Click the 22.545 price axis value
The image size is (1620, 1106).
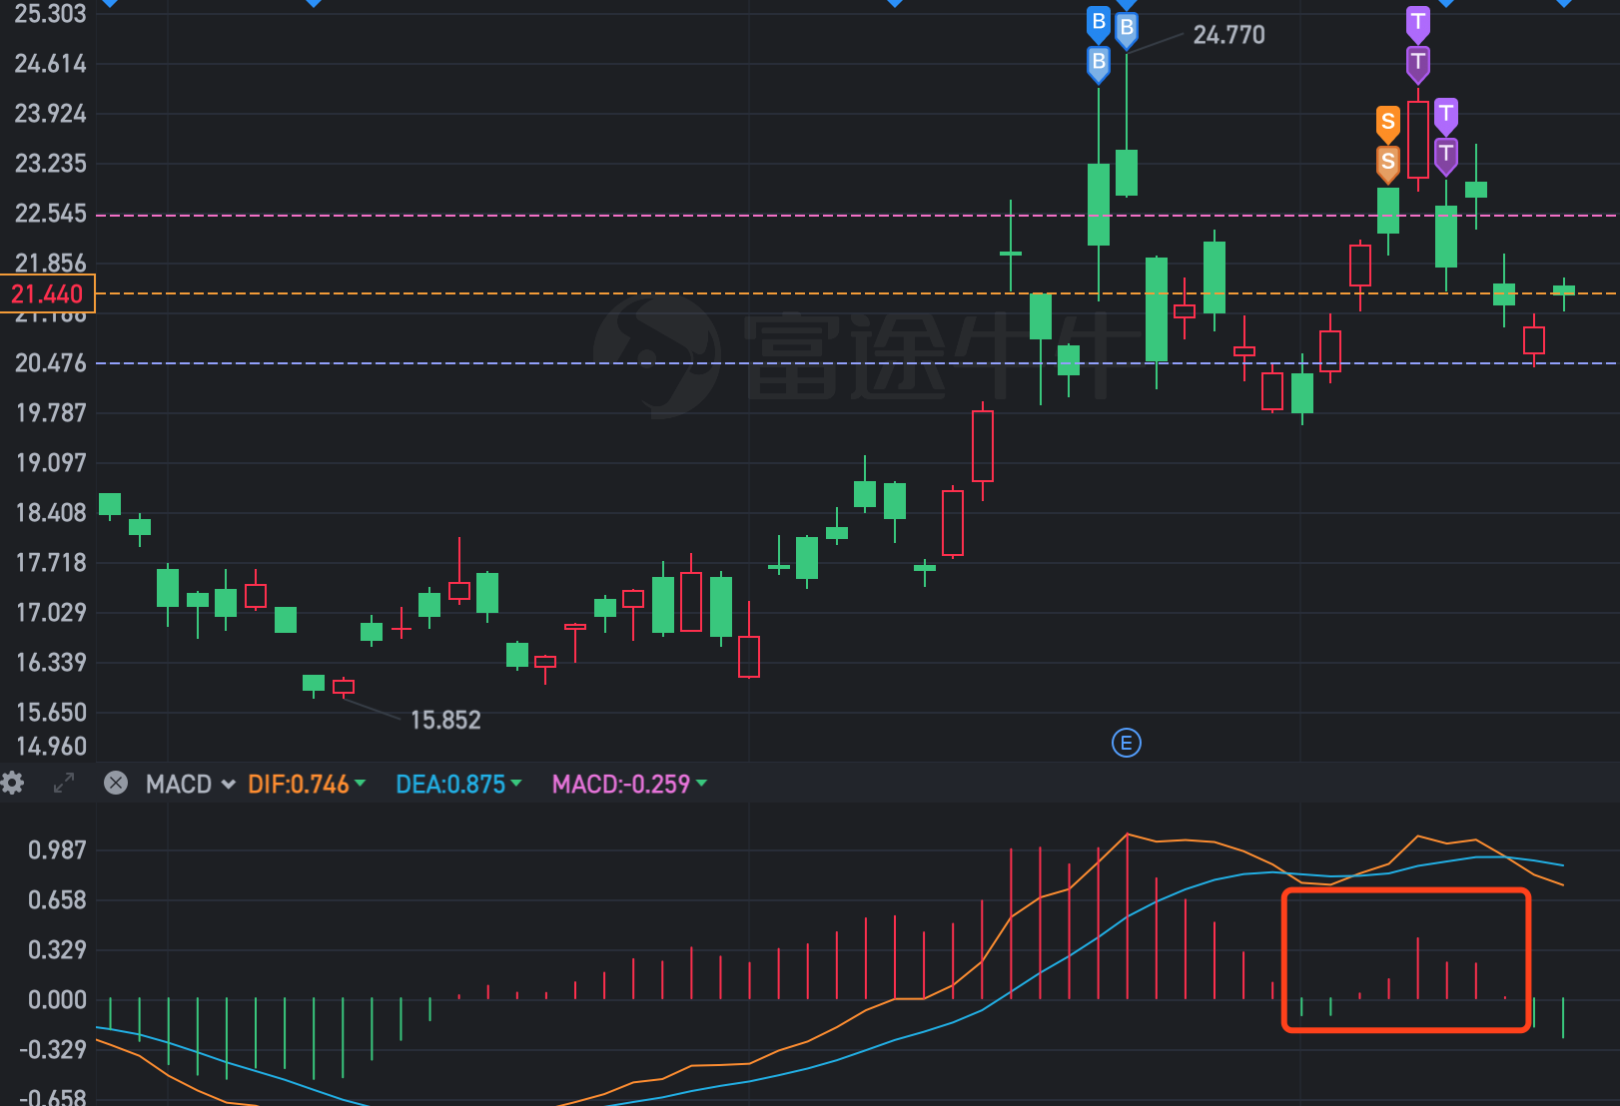50,214
